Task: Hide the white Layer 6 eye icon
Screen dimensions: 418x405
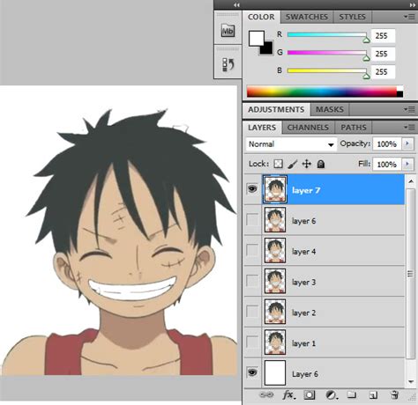Action: point(252,372)
